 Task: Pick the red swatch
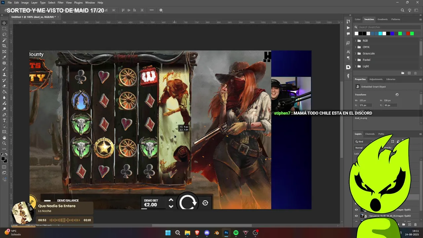408,33
